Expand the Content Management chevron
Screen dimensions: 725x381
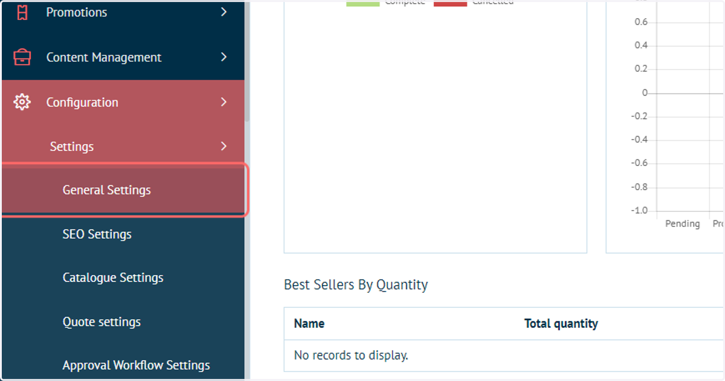point(224,57)
